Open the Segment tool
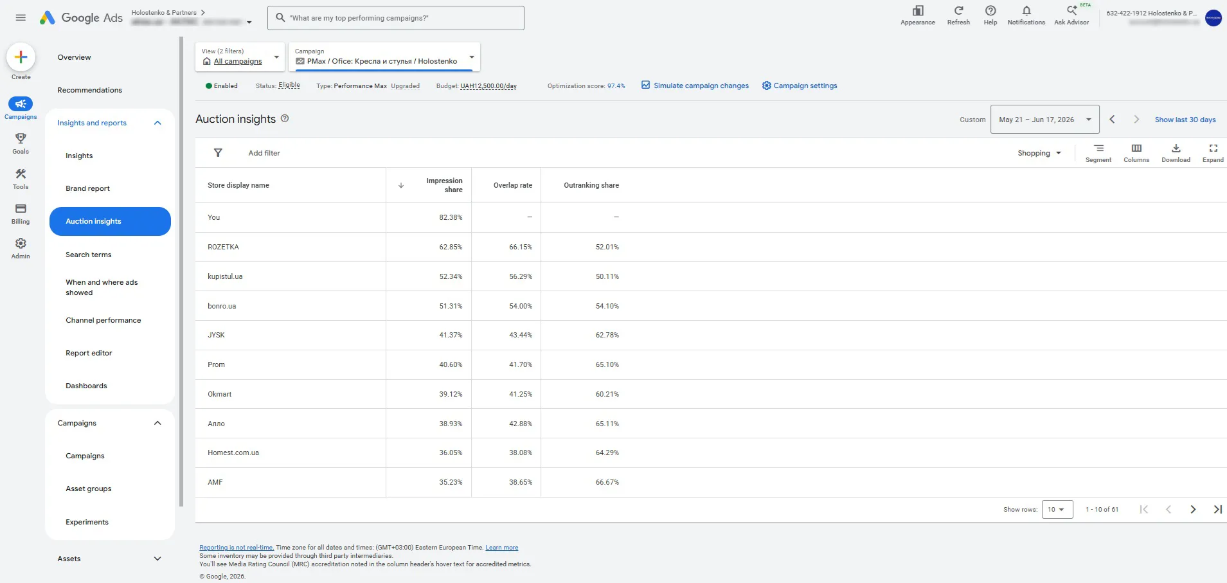This screenshot has width=1227, height=583. coord(1098,153)
